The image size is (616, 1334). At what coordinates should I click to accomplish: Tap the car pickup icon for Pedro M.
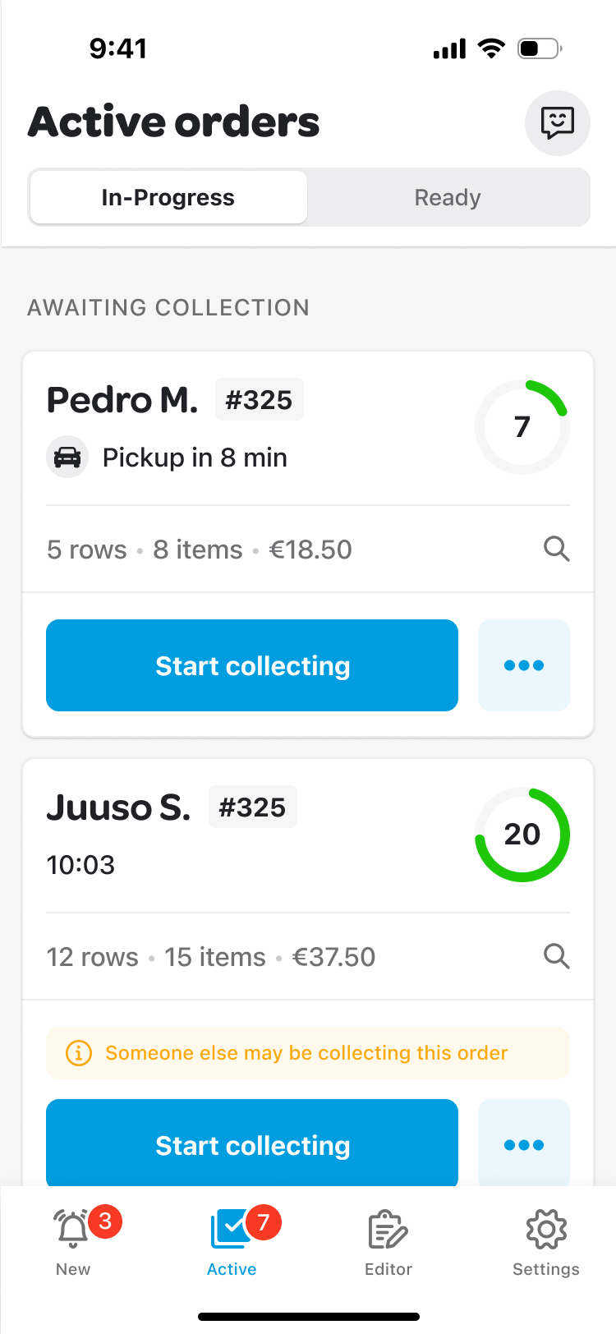(67, 457)
